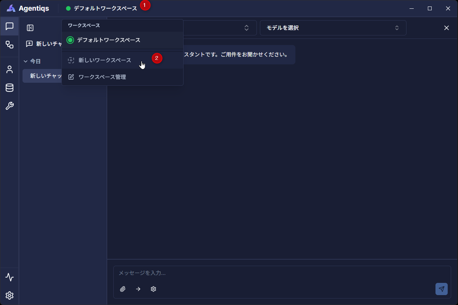Screen dimensions: 458x305
Task: Open the chat icon in sidebar
Action: [10, 26]
